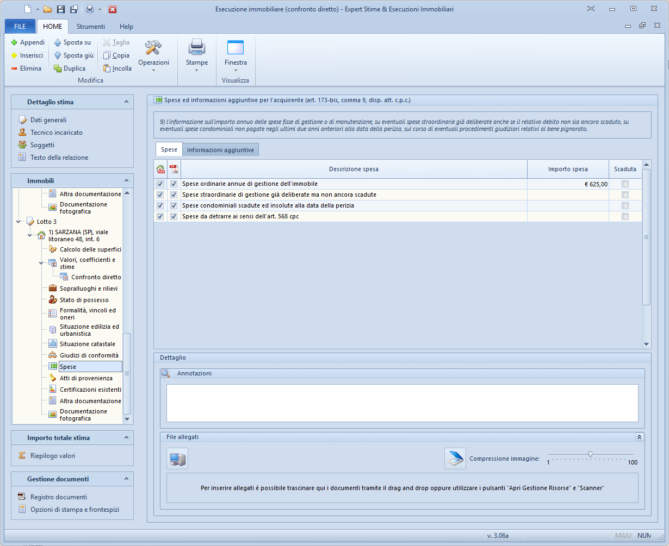Check Scaduta for Spese straordinarie di gestione
Viewport: 669px width, 546px height.
[625, 195]
